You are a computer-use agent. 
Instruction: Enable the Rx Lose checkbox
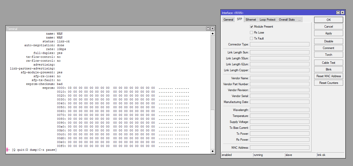click(x=251, y=32)
